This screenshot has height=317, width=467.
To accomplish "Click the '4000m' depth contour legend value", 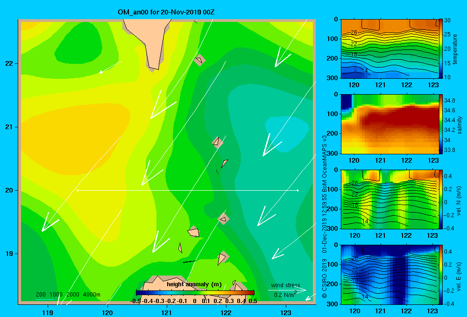I will 92,295.
